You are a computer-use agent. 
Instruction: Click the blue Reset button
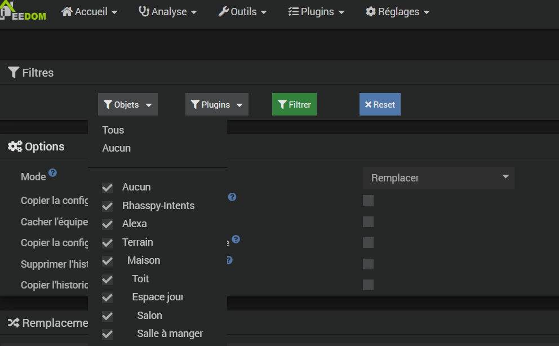point(380,104)
